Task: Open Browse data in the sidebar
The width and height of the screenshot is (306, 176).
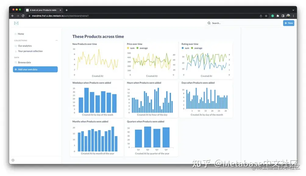Action: point(24,62)
